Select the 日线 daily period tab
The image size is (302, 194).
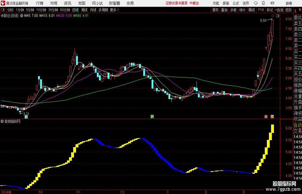tap(75, 10)
